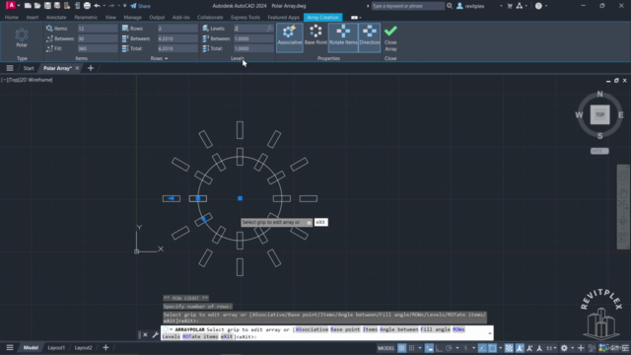Click the Help question mark icon
This screenshot has width=631, height=355.
(x=538, y=6)
